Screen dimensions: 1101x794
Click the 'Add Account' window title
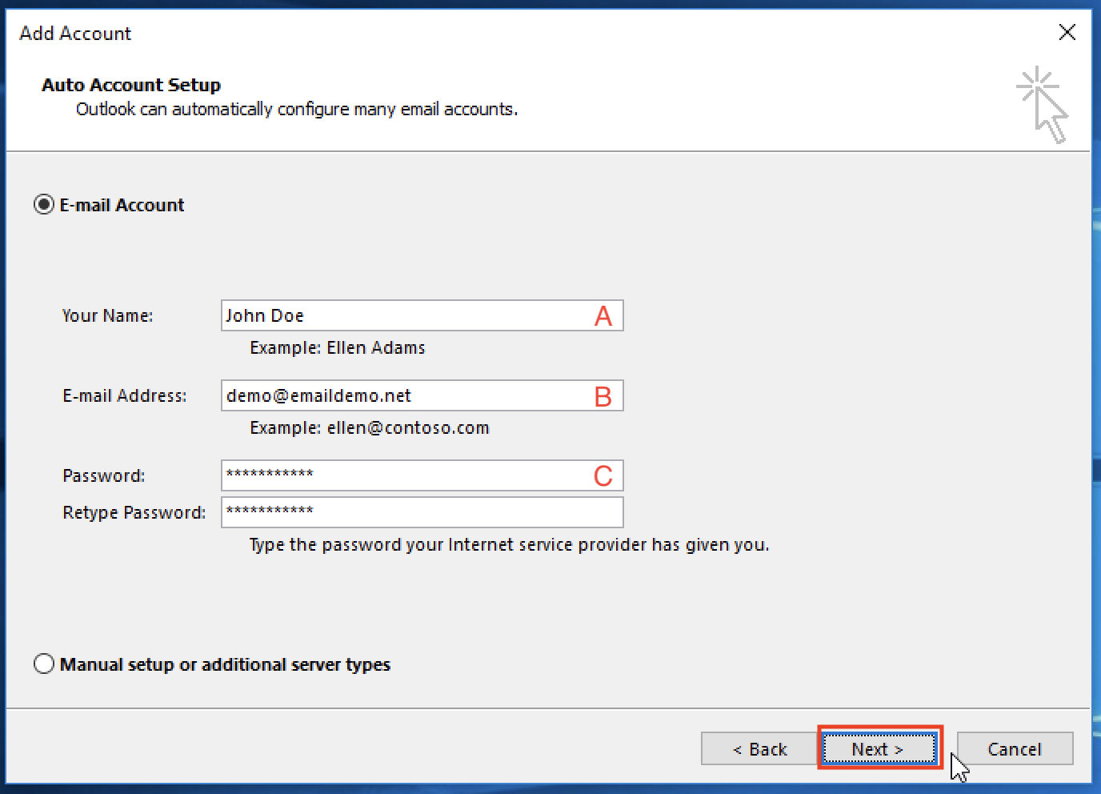click(x=75, y=34)
